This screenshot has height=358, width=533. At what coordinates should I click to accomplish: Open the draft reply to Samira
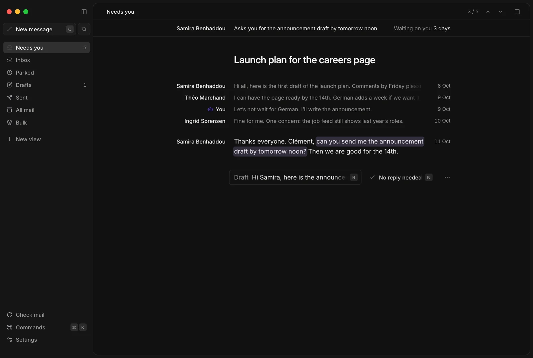click(295, 178)
